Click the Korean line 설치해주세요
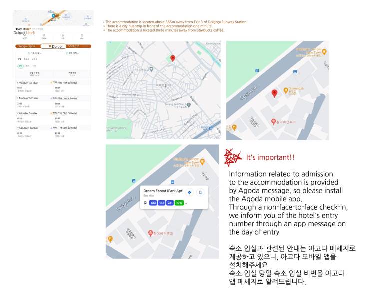Viewport: 384px width, 288px height. (x=248, y=265)
